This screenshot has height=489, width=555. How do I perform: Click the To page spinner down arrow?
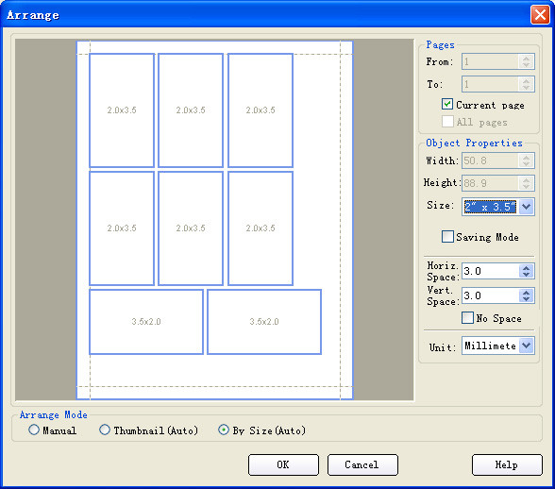click(x=527, y=88)
